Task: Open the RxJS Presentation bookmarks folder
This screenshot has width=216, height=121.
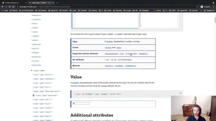Action: coord(26,10)
